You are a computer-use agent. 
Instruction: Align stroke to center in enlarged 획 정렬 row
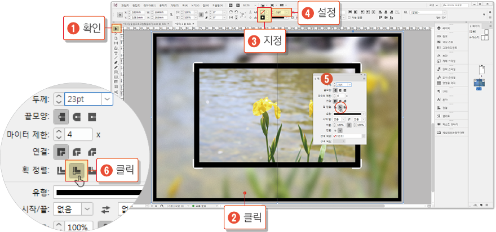pyautogui.click(x=61, y=170)
